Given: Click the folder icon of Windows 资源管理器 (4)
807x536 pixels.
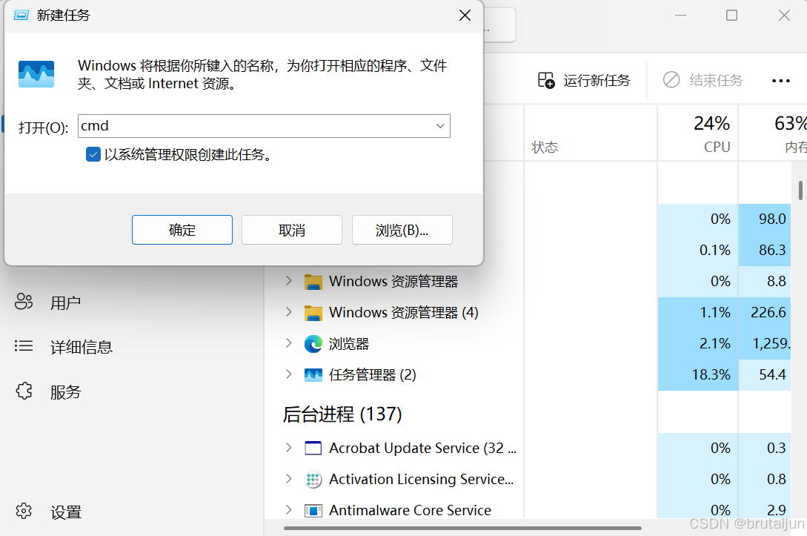Looking at the screenshot, I should tap(313, 313).
